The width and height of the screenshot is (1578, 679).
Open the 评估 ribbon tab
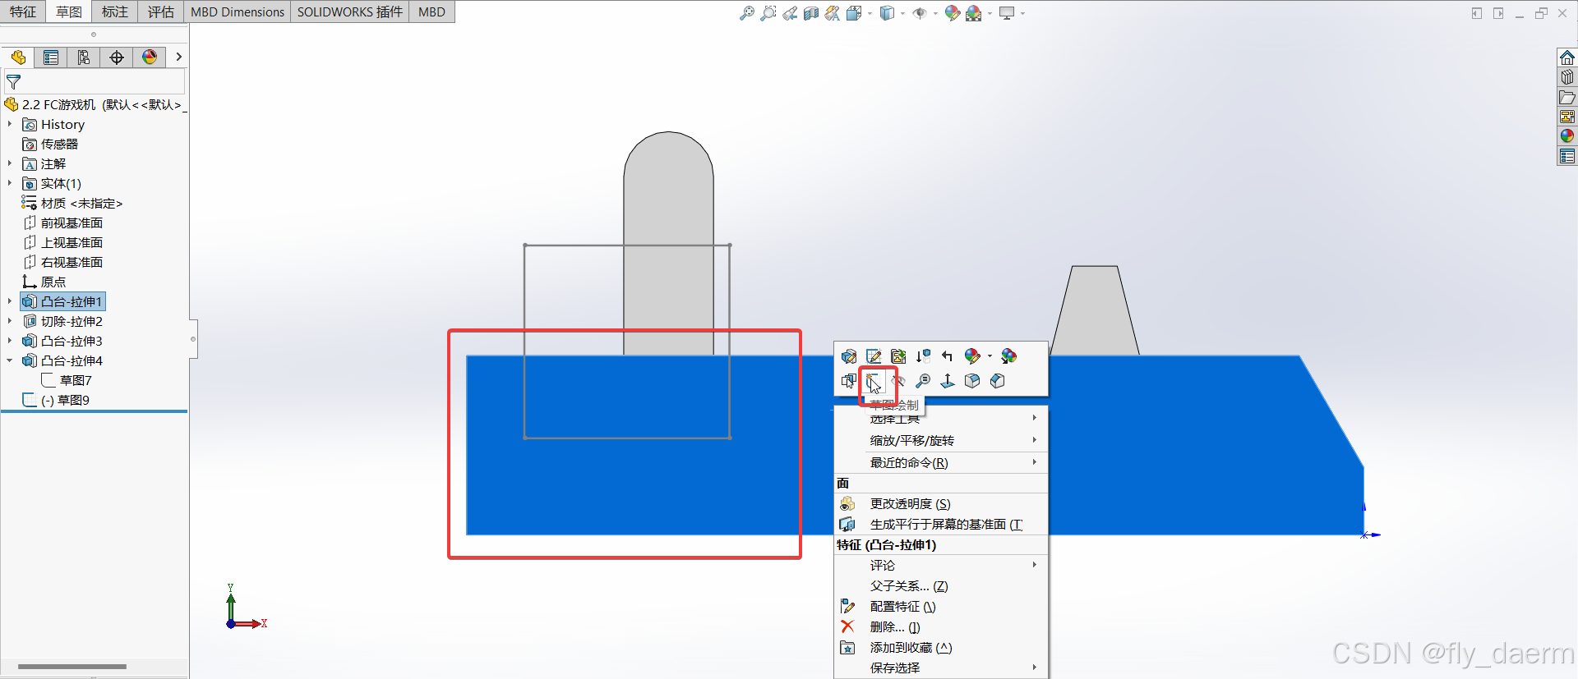161,11
